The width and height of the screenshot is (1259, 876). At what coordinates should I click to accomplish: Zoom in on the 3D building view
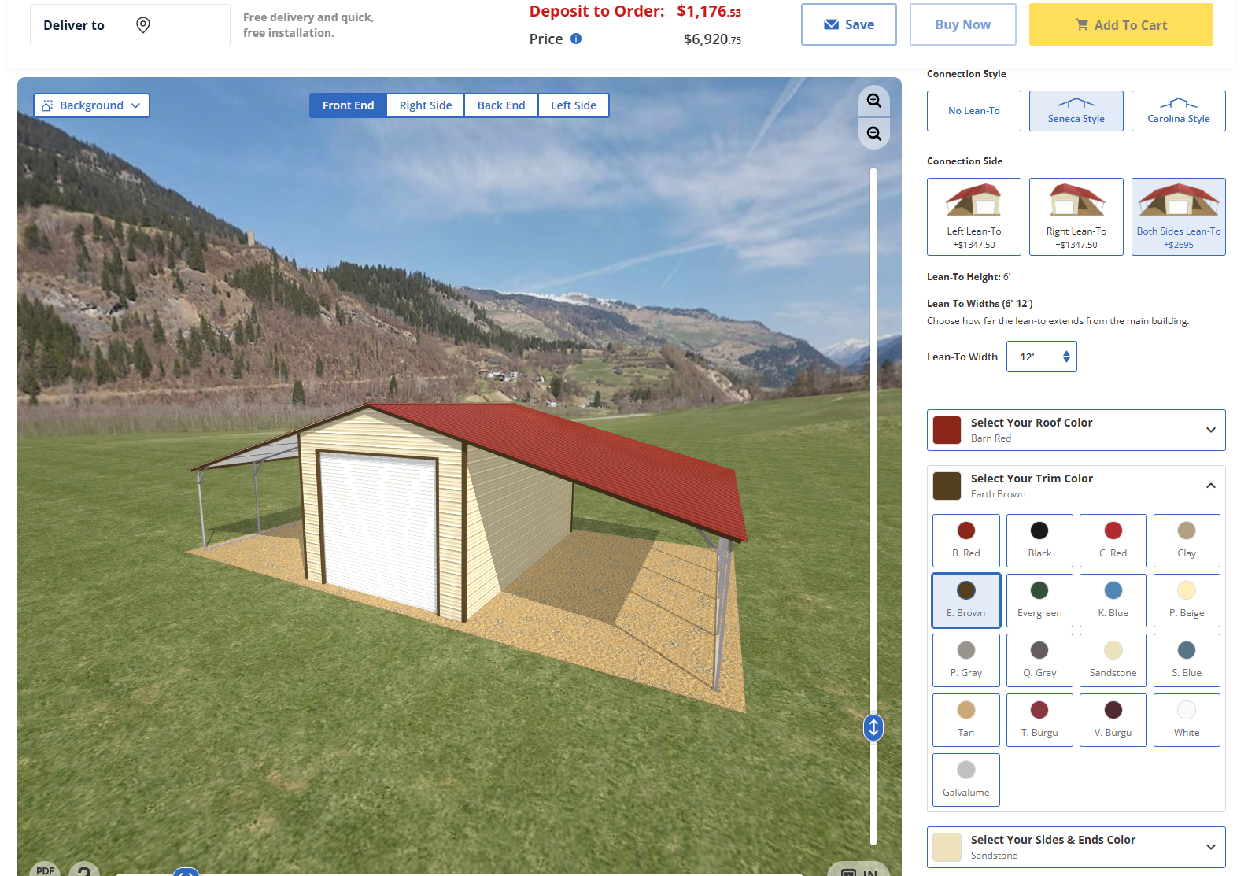[x=873, y=101]
